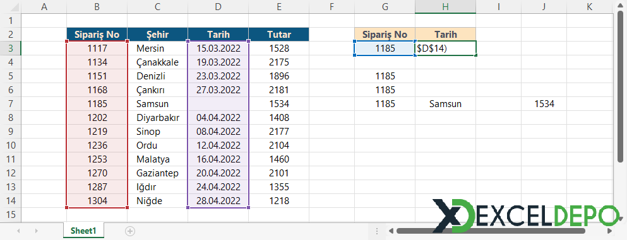Click cell H3 containing $D$14)
The height and width of the screenshot is (240, 627).
pyautogui.click(x=445, y=49)
